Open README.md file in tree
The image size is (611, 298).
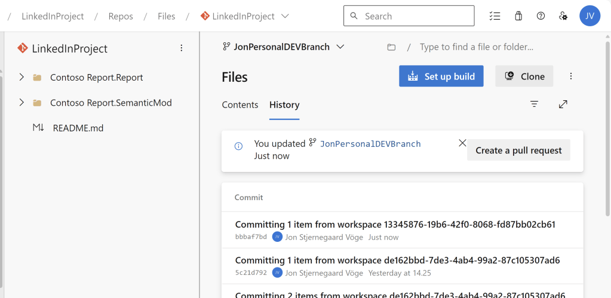pos(78,128)
